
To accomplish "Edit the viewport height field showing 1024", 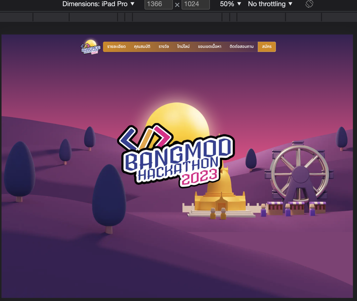I will point(195,4).
